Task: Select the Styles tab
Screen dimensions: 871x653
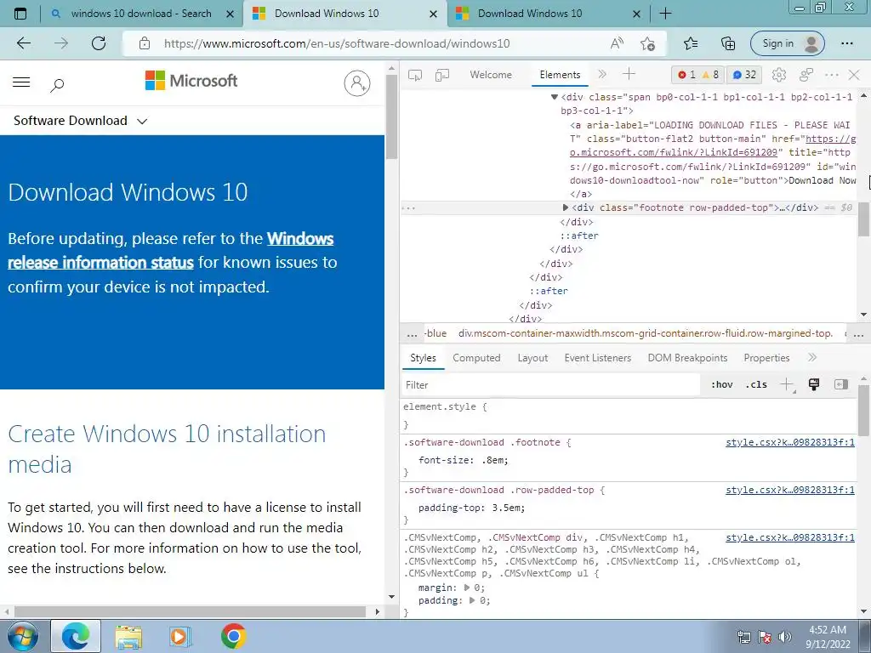Action: [x=424, y=358]
